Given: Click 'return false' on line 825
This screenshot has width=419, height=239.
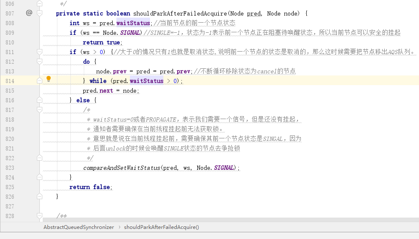Looking at the screenshot, I should tap(89, 187).
